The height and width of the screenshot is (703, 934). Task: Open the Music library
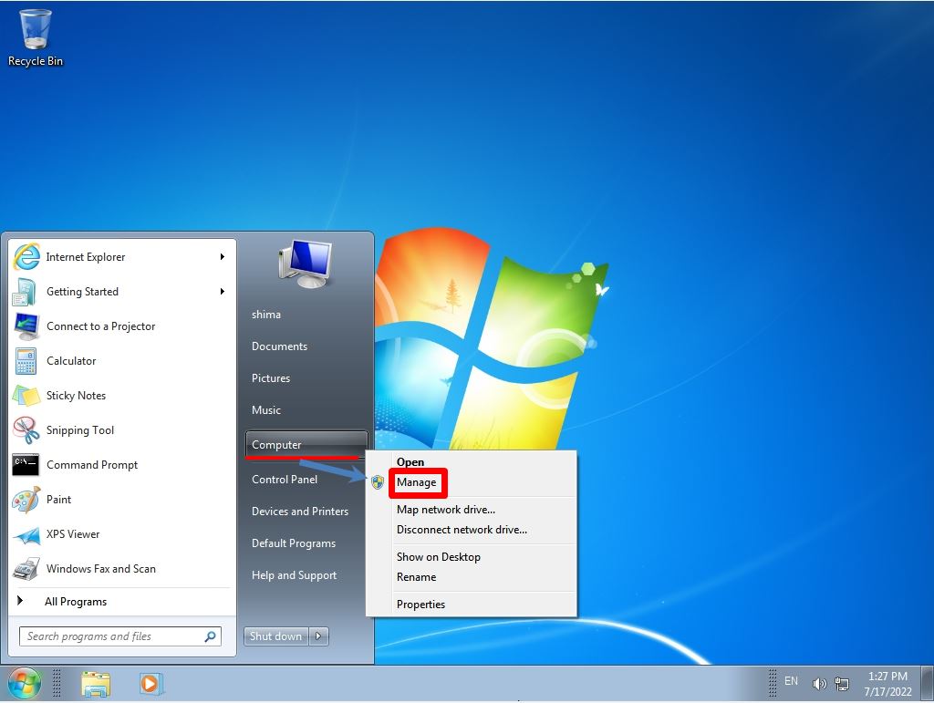tap(266, 410)
